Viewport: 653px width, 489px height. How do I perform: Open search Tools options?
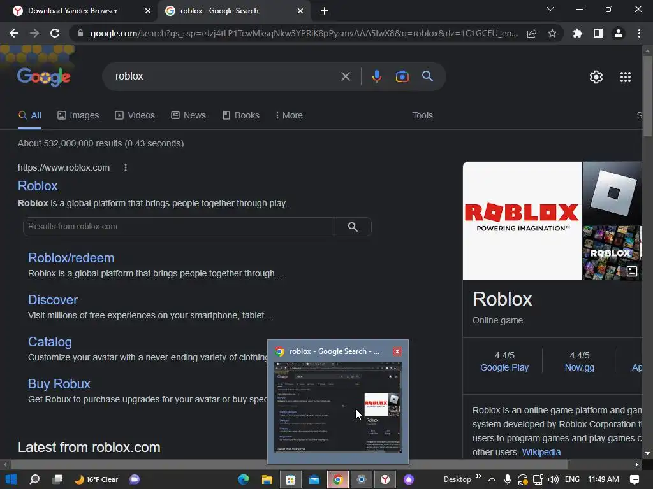[x=422, y=115]
